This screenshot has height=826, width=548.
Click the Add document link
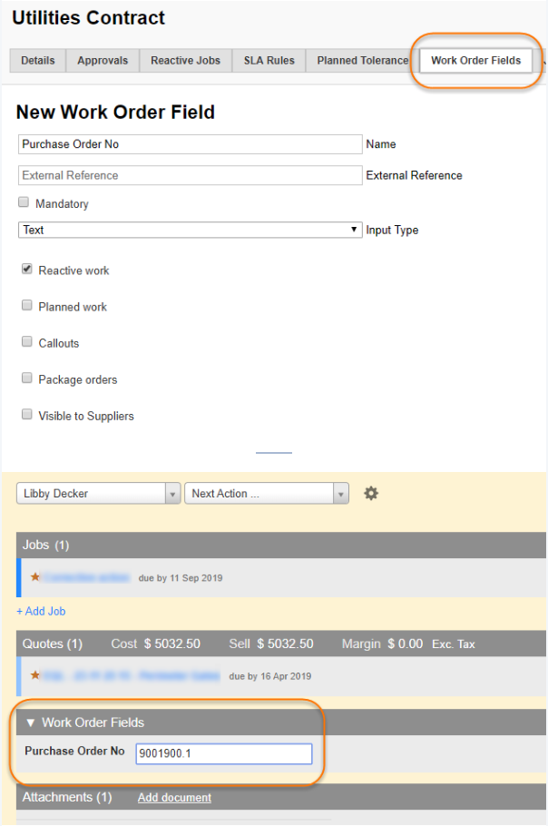click(174, 798)
